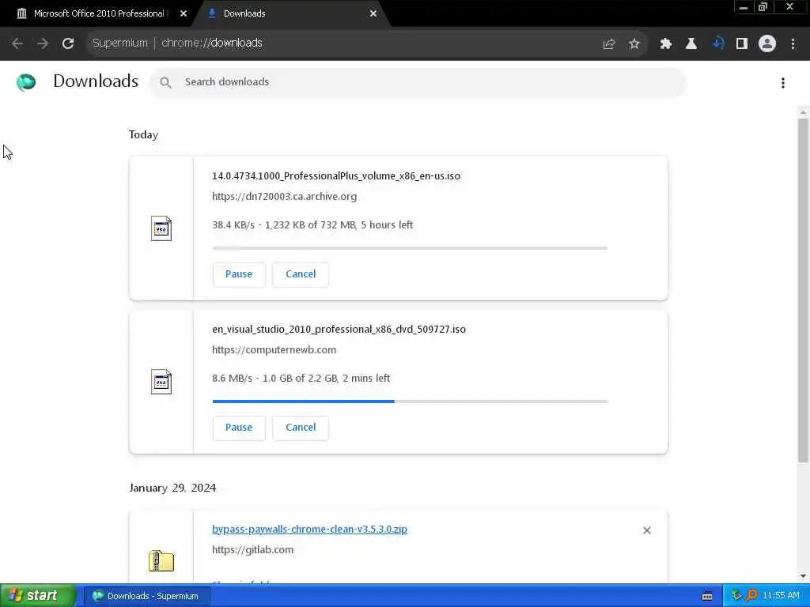This screenshot has width=810, height=607.
Task: Focus the Search downloads field
Action: (418, 82)
